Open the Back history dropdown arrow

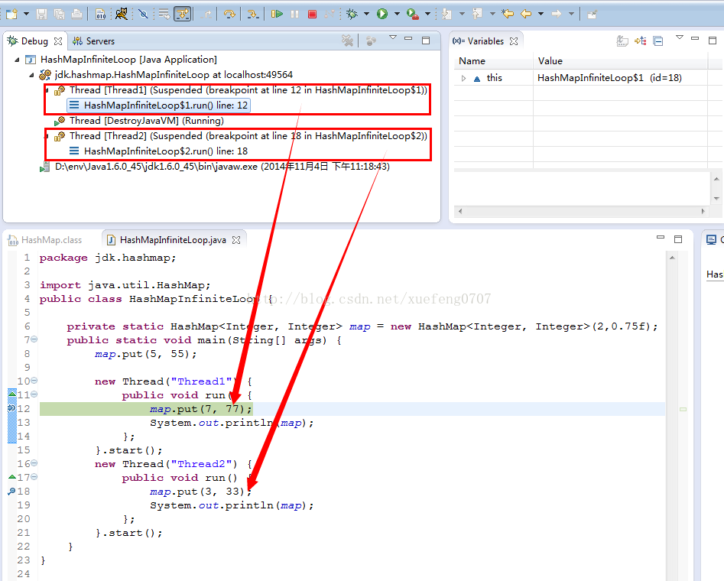pos(541,14)
